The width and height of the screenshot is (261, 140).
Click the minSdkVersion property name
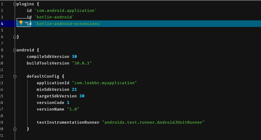(x=53, y=90)
